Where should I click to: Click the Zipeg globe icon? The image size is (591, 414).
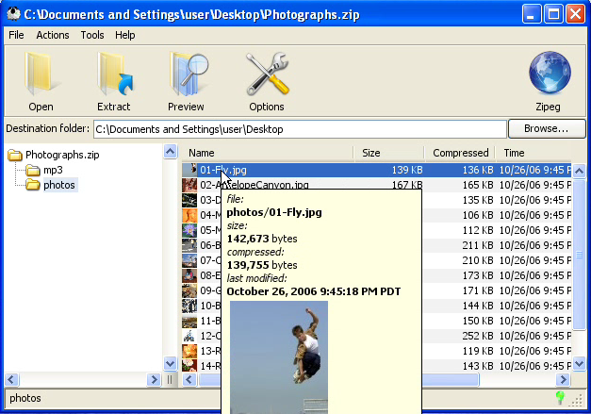(550, 75)
